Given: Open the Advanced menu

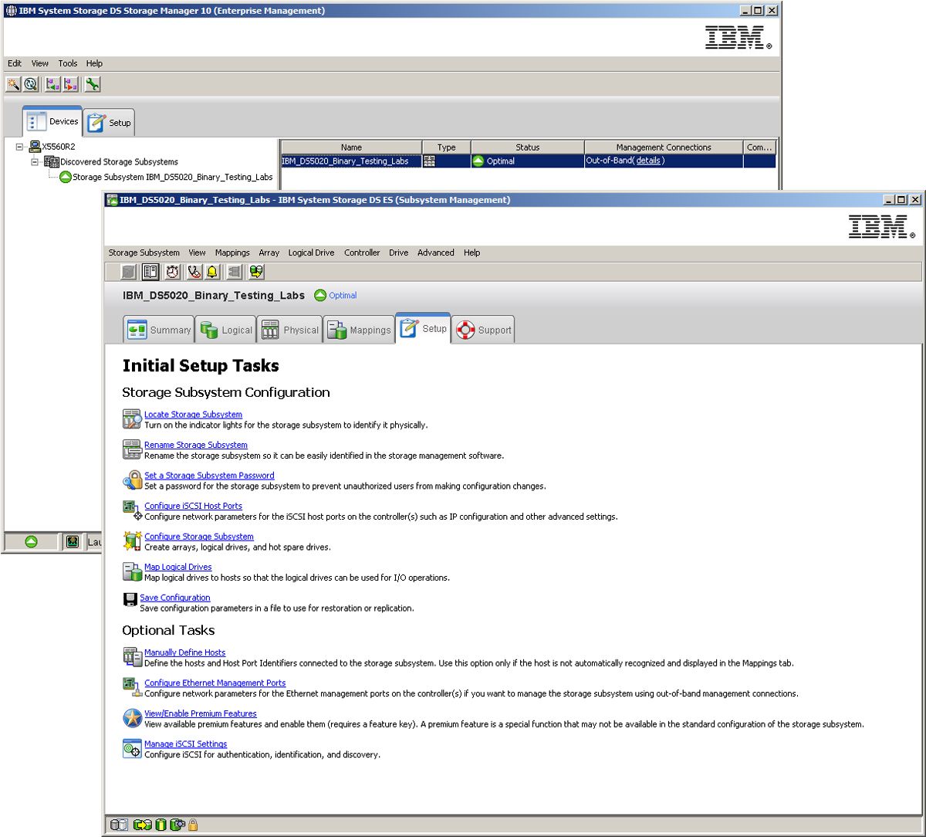Looking at the screenshot, I should 436,252.
